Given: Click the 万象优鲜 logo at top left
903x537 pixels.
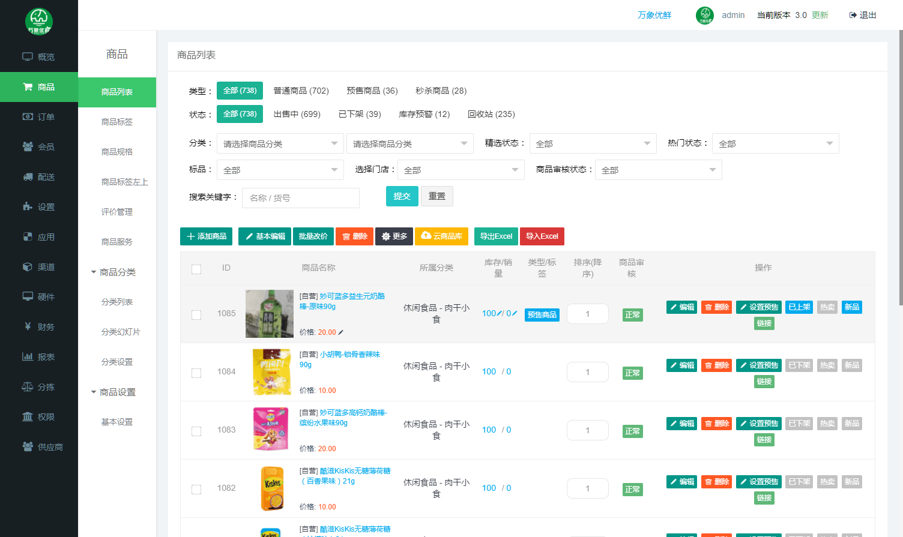Looking at the screenshot, I should [39, 22].
